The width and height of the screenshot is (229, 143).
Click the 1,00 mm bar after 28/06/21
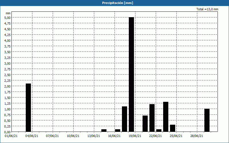click(207, 120)
